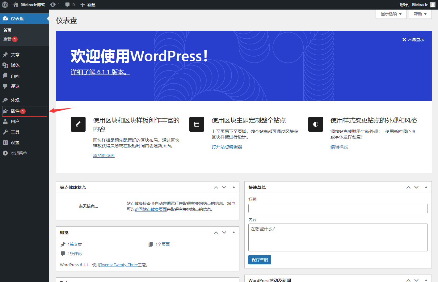
Task: Open Twenty Twenty-Three theme link
Action: [119, 265]
